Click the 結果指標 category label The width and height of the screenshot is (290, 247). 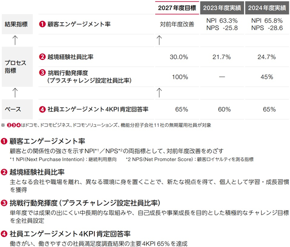(17, 24)
